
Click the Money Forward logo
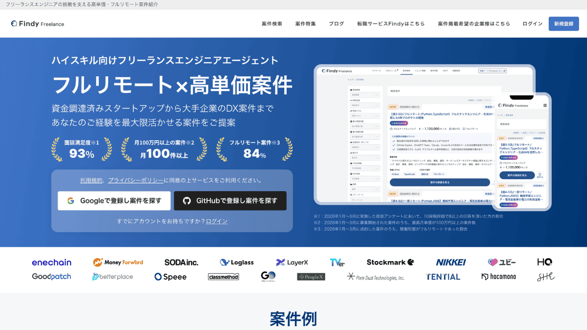(118, 263)
